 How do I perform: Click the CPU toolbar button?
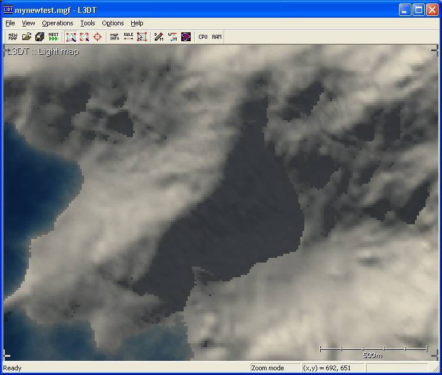click(203, 36)
